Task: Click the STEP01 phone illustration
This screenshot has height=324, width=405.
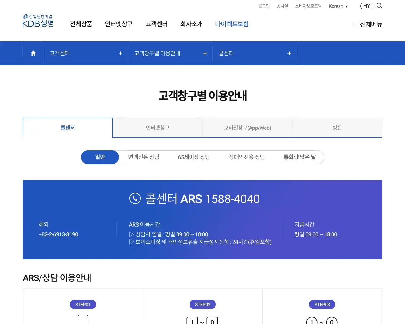Action: 83,320
